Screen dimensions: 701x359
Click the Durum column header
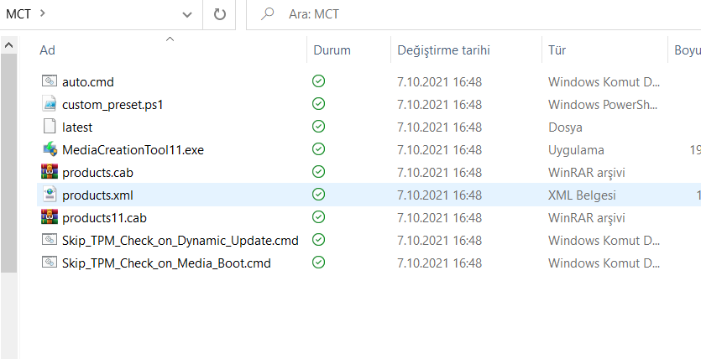tap(332, 50)
